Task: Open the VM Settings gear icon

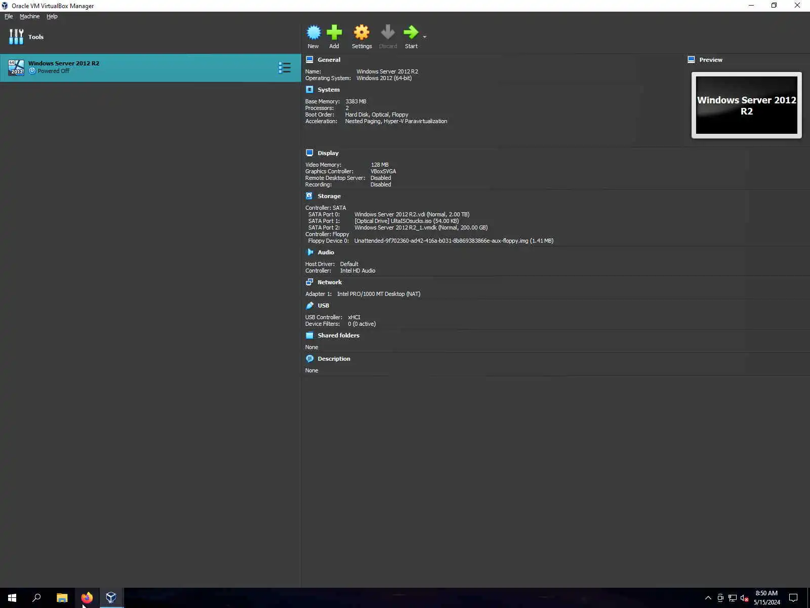Action: point(361,32)
